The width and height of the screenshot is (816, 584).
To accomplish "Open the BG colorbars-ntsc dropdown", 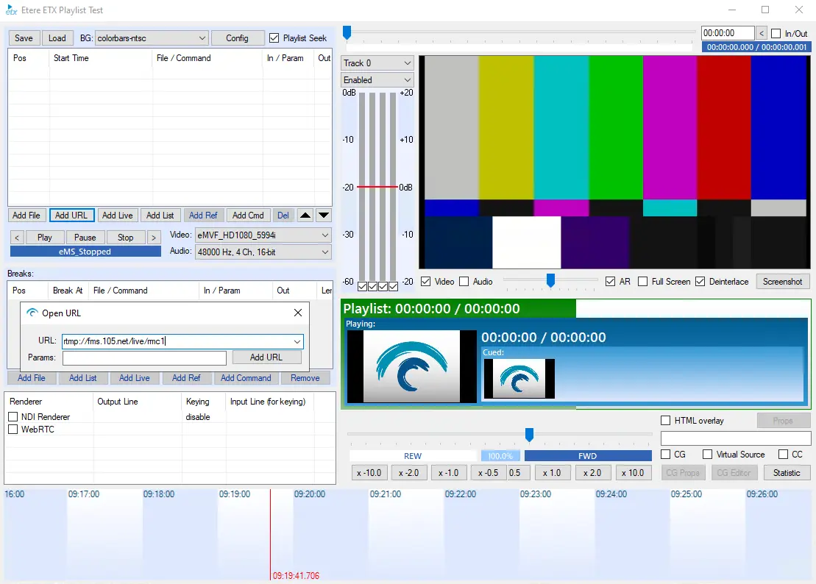I will click(202, 38).
